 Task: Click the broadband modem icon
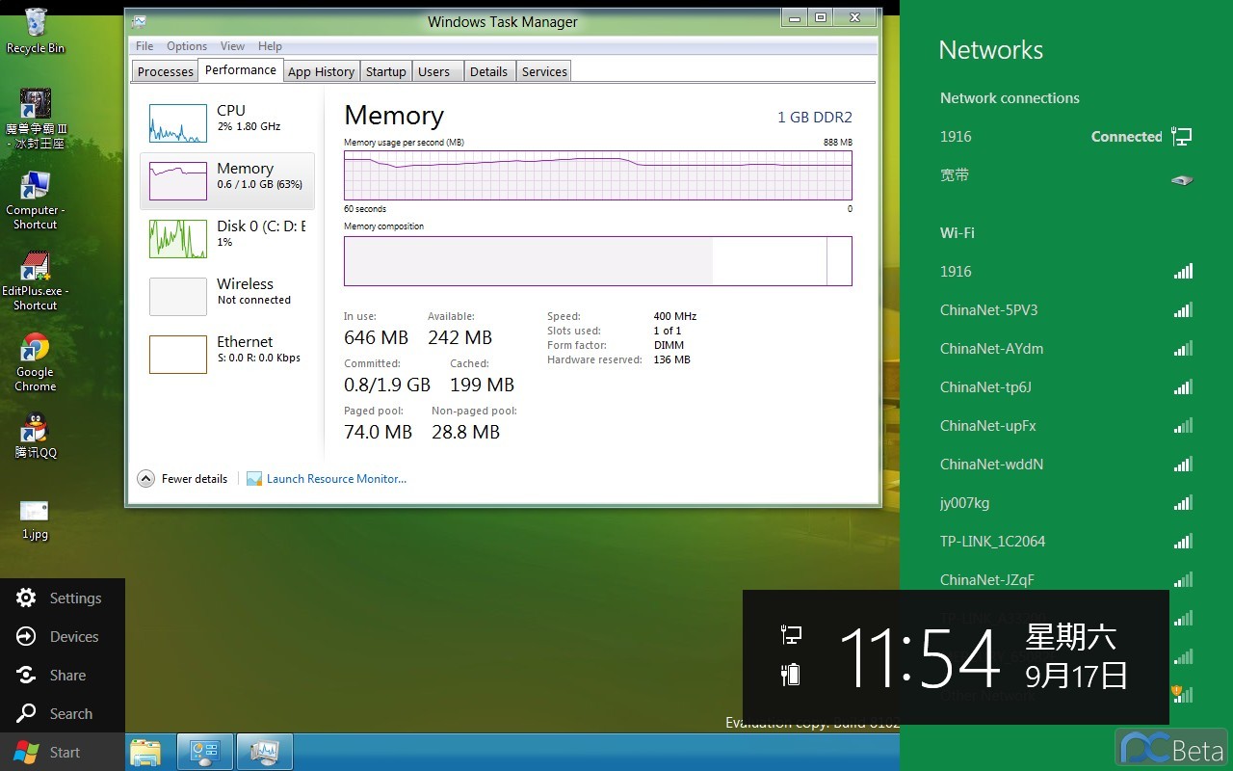(x=1182, y=179)
